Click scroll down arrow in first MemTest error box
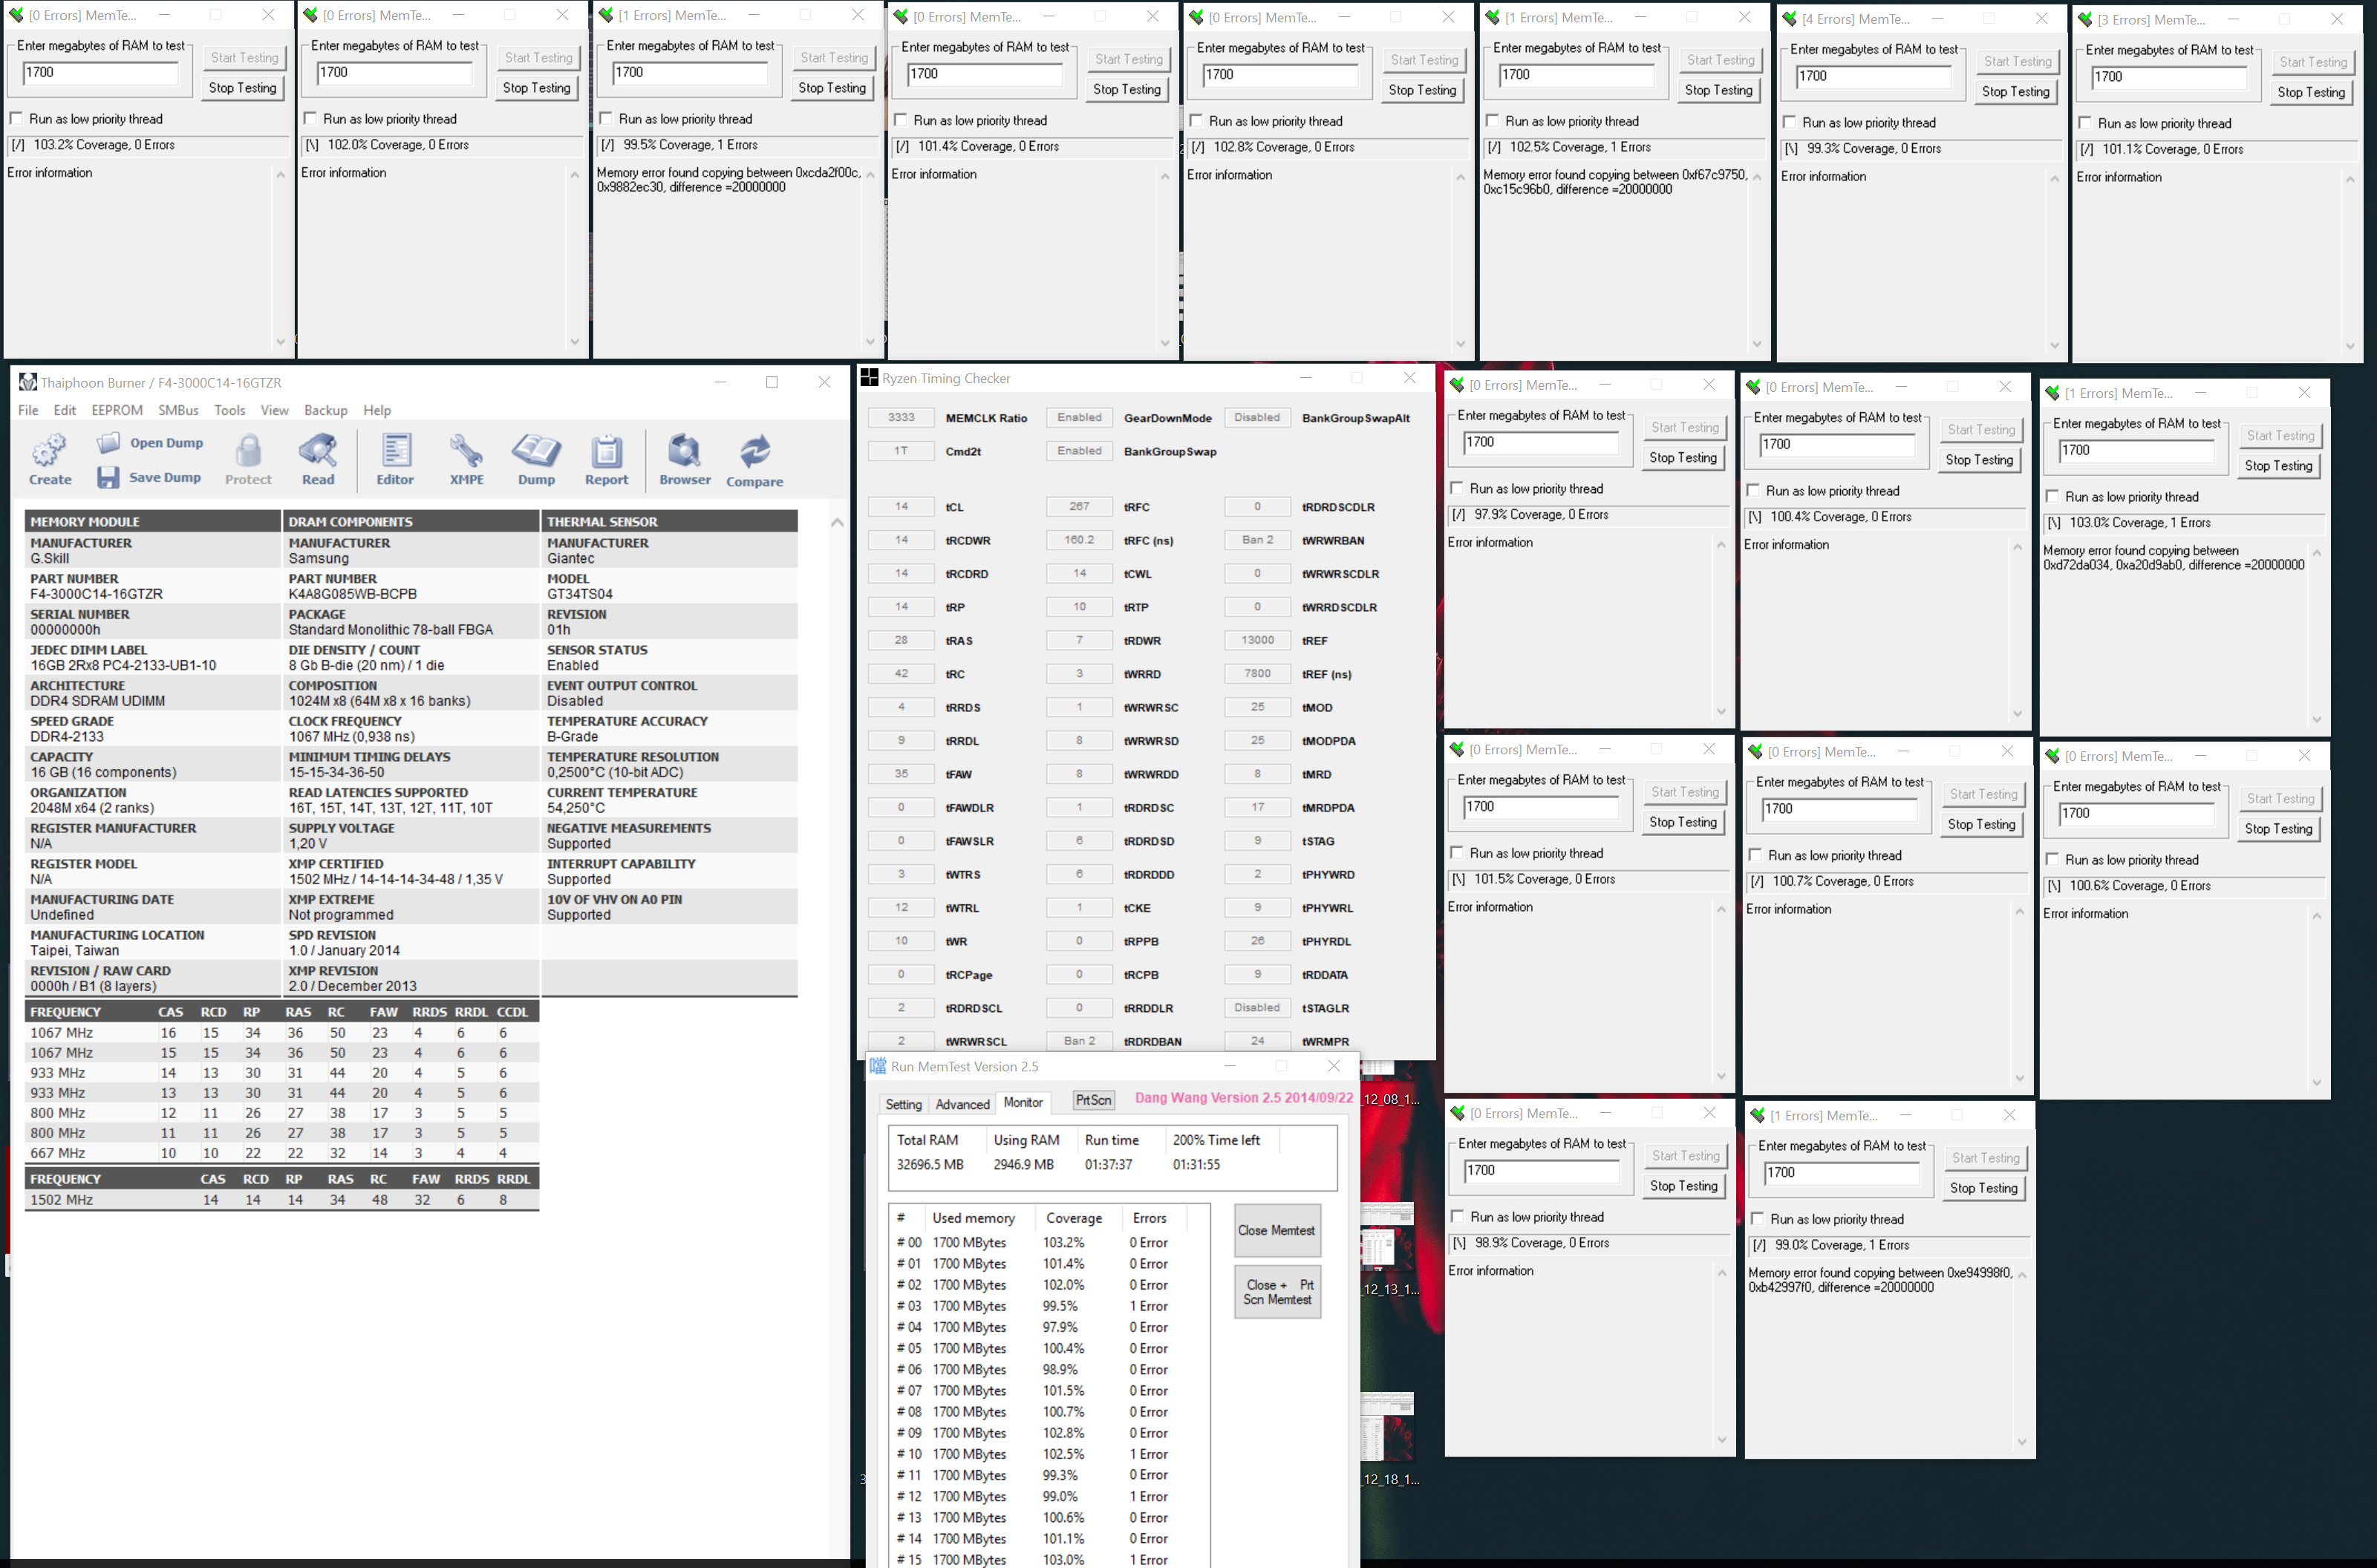 (280, 342)
